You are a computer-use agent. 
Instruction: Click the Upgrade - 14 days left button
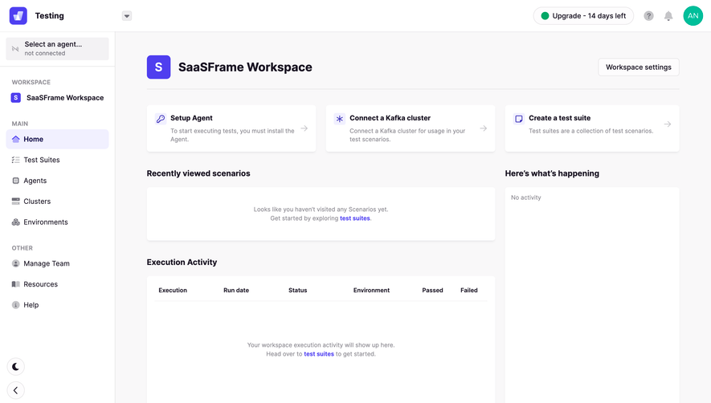click(583, 16)
